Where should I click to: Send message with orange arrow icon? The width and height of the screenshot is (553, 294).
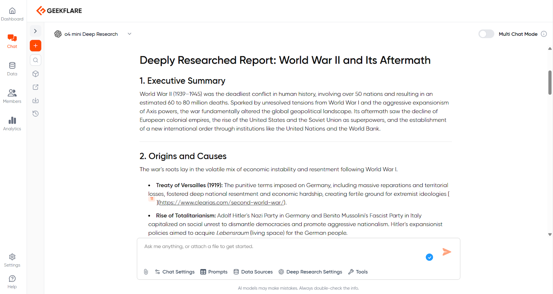[447, 252]
